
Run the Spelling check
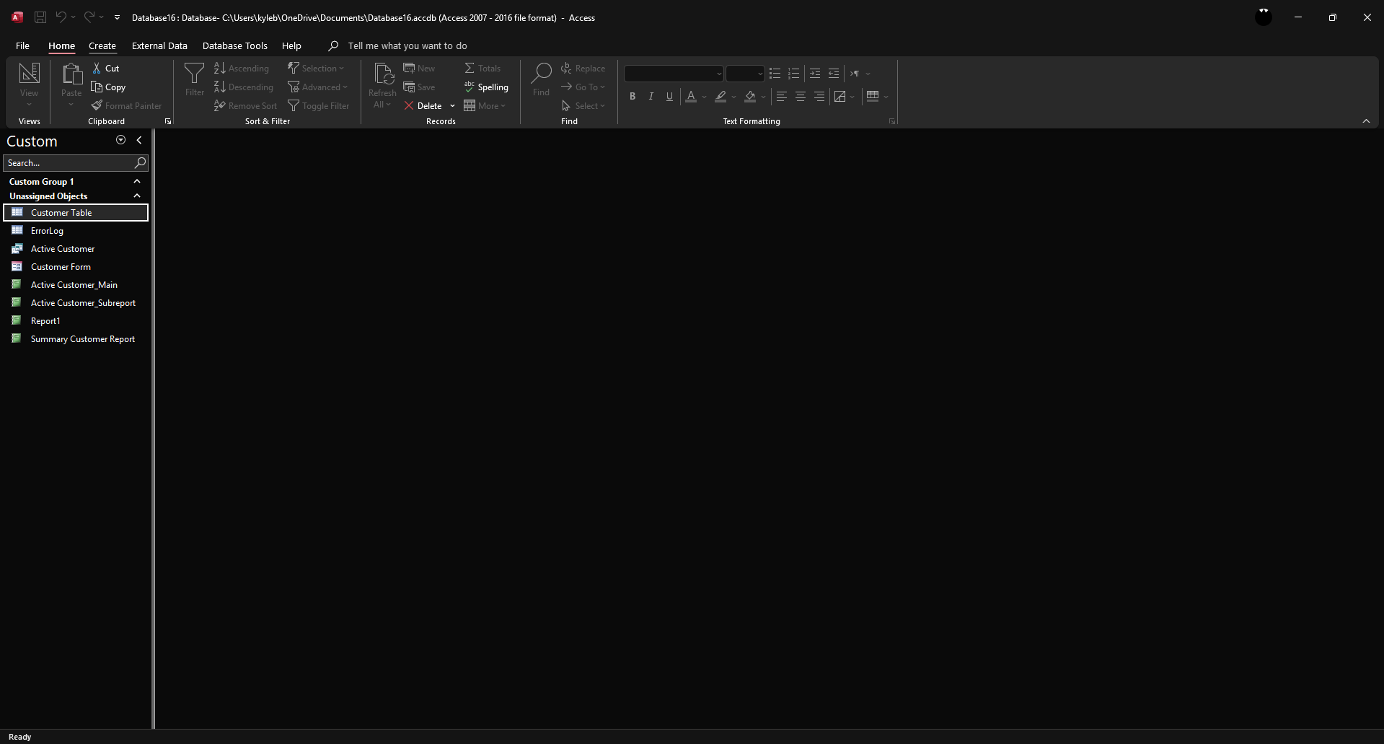pos(486,87)
